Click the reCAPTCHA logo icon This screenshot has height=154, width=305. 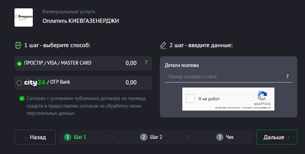point(262,96)
